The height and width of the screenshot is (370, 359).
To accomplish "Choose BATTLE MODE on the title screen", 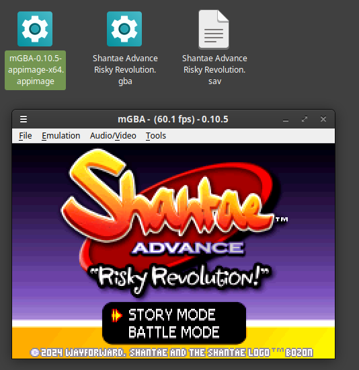I will pyautogui.click(x=174, y=332).
